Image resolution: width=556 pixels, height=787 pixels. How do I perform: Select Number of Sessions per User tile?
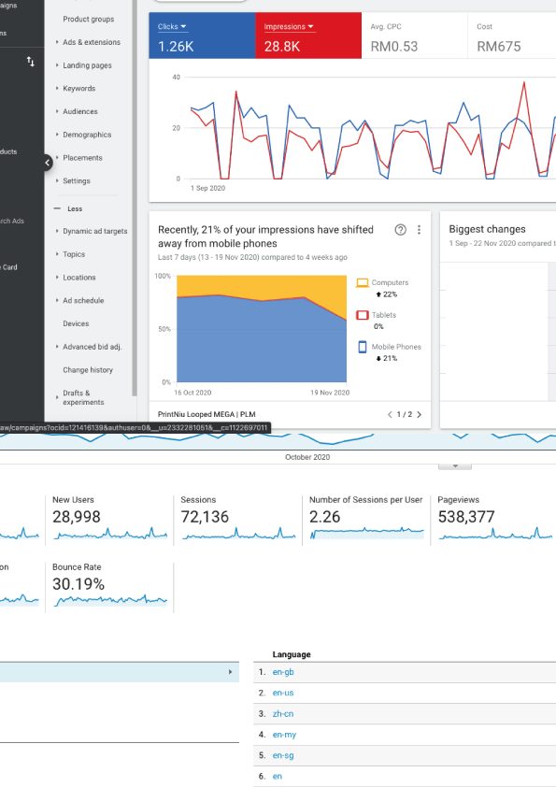tap(366, 520)
